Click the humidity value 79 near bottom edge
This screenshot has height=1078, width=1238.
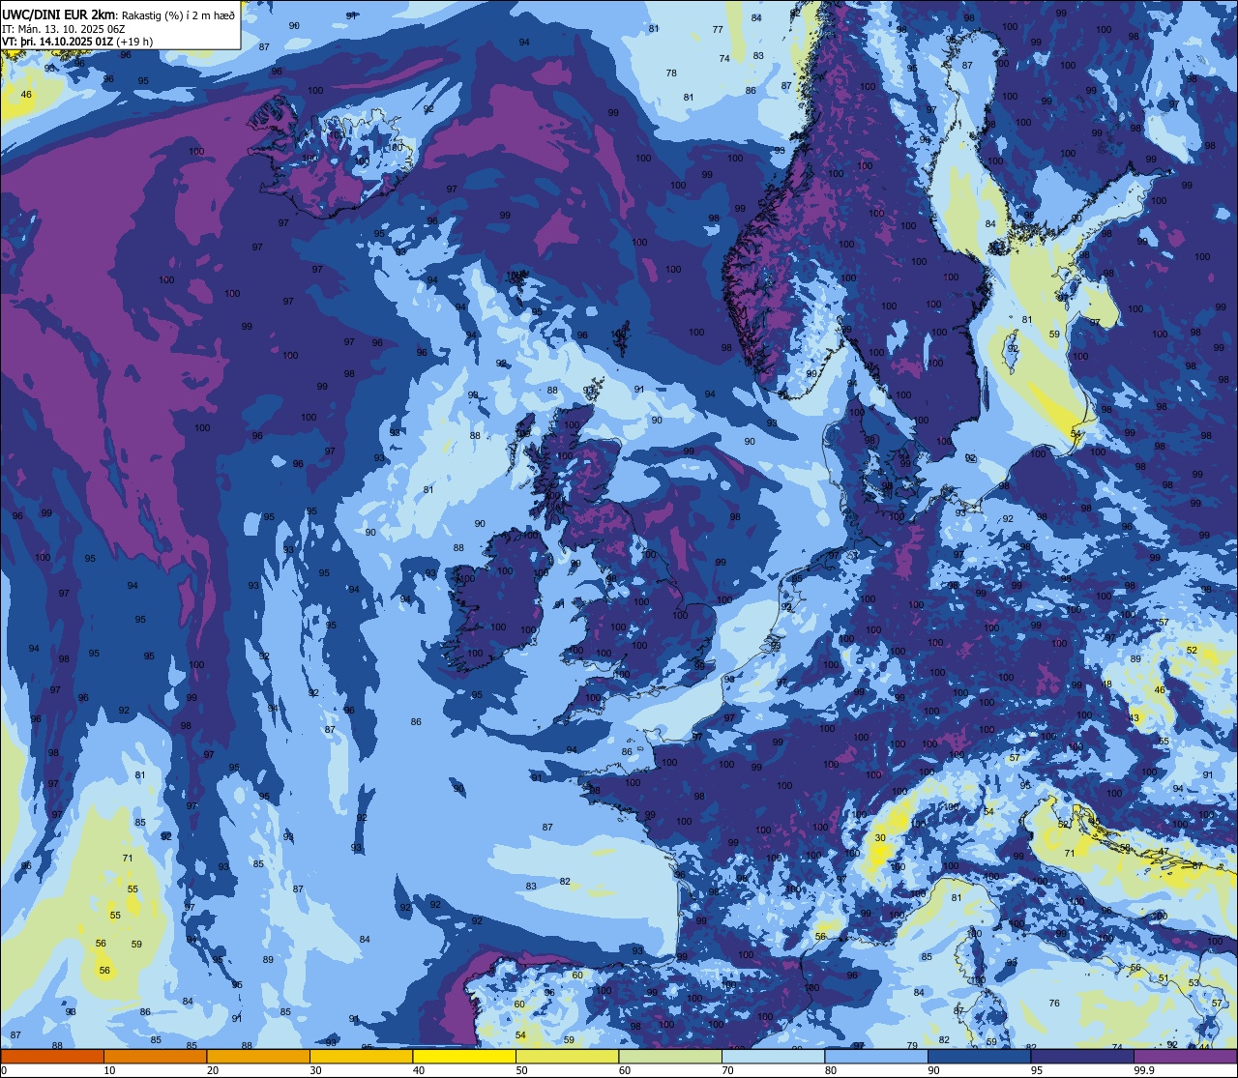[912, 1046]
